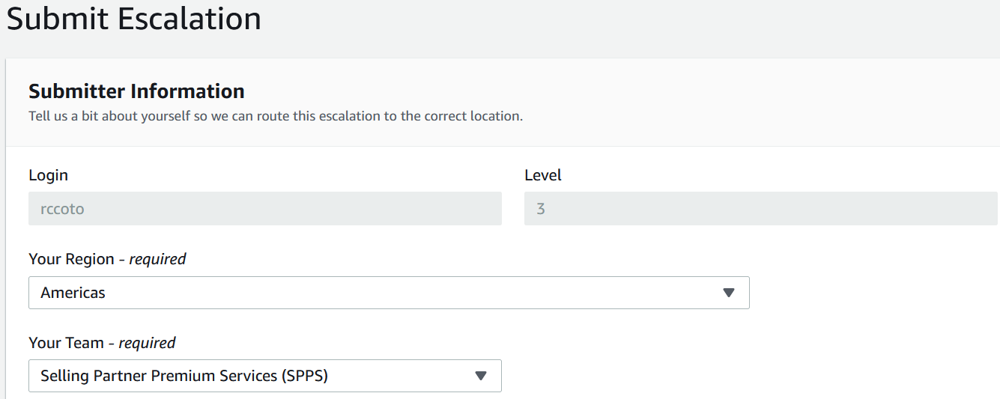Click the Submitter Information heading
Screen dimensions: 1000x399
[136, 91]
